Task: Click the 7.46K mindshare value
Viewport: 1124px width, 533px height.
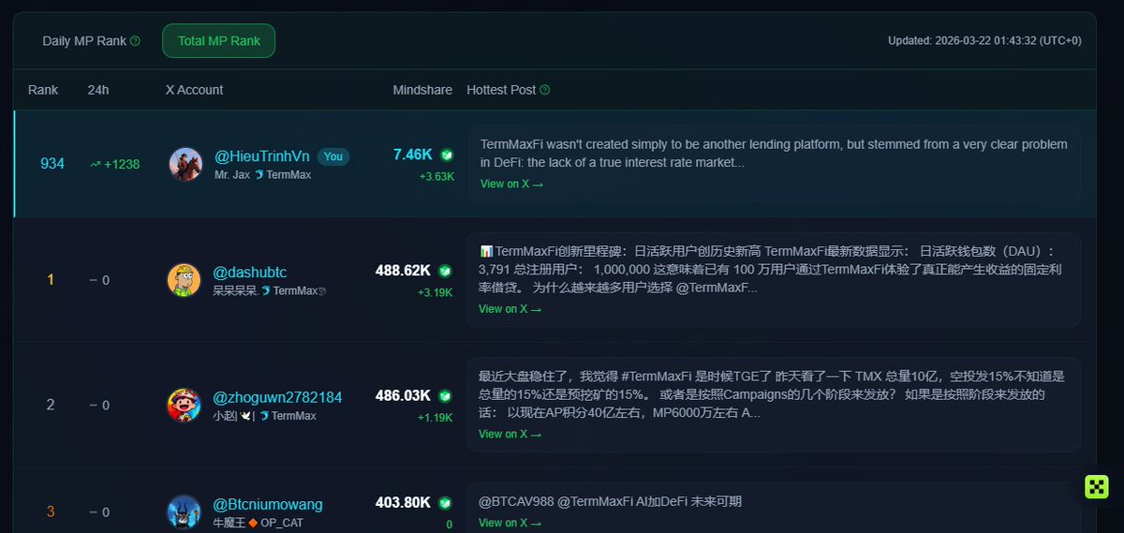Action: (413, 155)
